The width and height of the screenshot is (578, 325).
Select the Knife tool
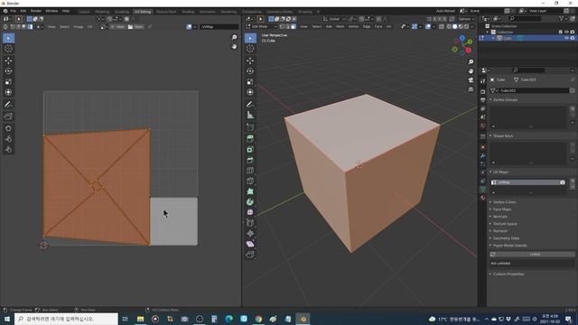point(250,181)
